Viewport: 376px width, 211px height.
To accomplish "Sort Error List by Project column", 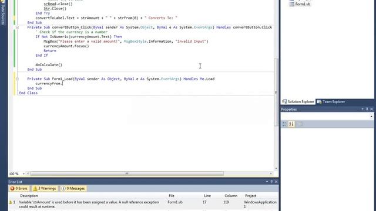I will pos(251,196).
